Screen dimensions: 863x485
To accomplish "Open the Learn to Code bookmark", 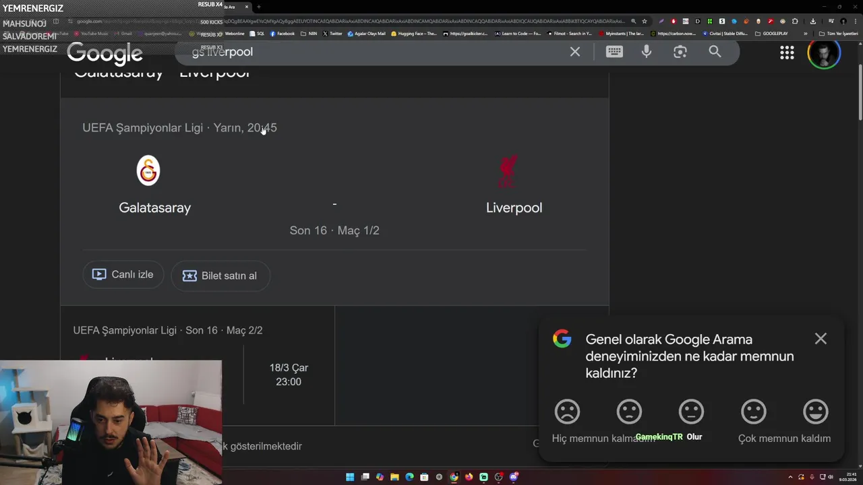I will (x=517, y=33).
